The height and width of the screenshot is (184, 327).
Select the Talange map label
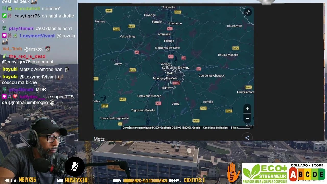(x=169, y=41)
